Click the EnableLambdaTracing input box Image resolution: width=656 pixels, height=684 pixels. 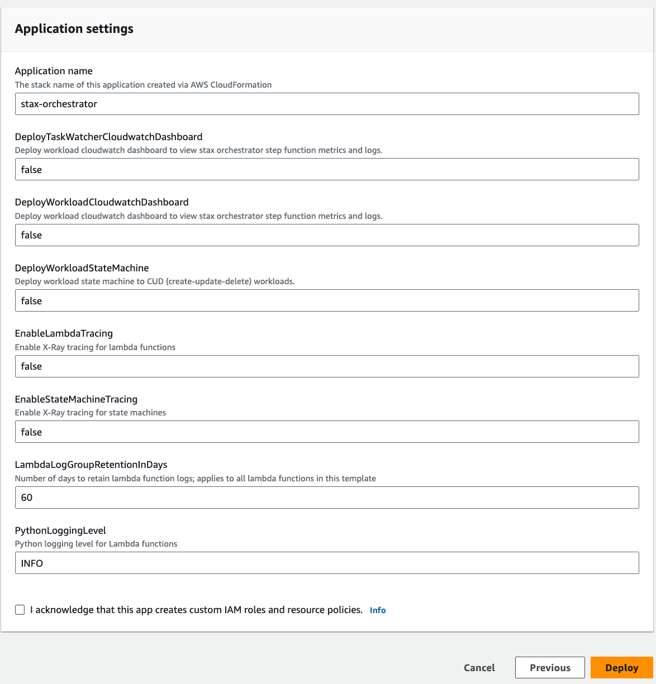point(327,366)
